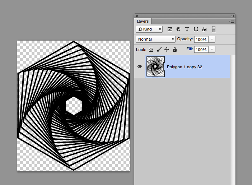Open the Fill slider dropdown arrow

coord(212,49)
